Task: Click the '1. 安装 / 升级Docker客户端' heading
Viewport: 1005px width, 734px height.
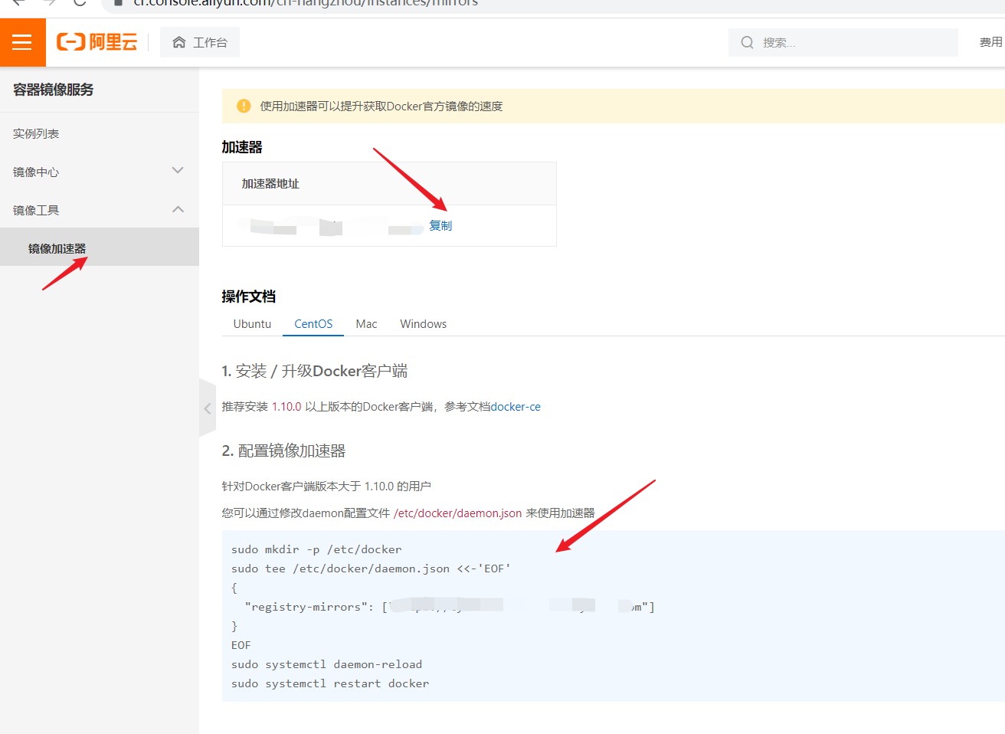Action: 315,371
